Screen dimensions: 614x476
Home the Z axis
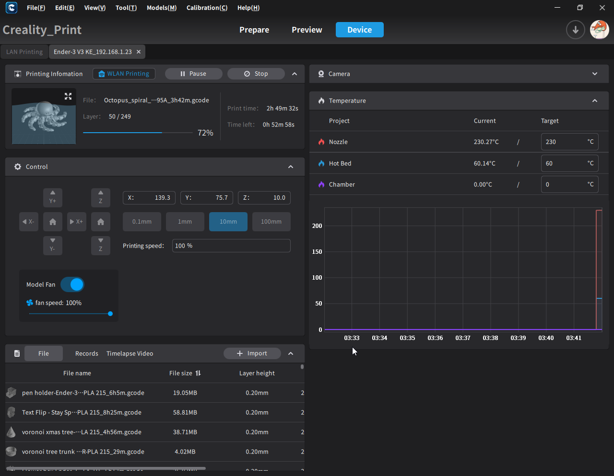pyautogui.click(x=101, y=222)
